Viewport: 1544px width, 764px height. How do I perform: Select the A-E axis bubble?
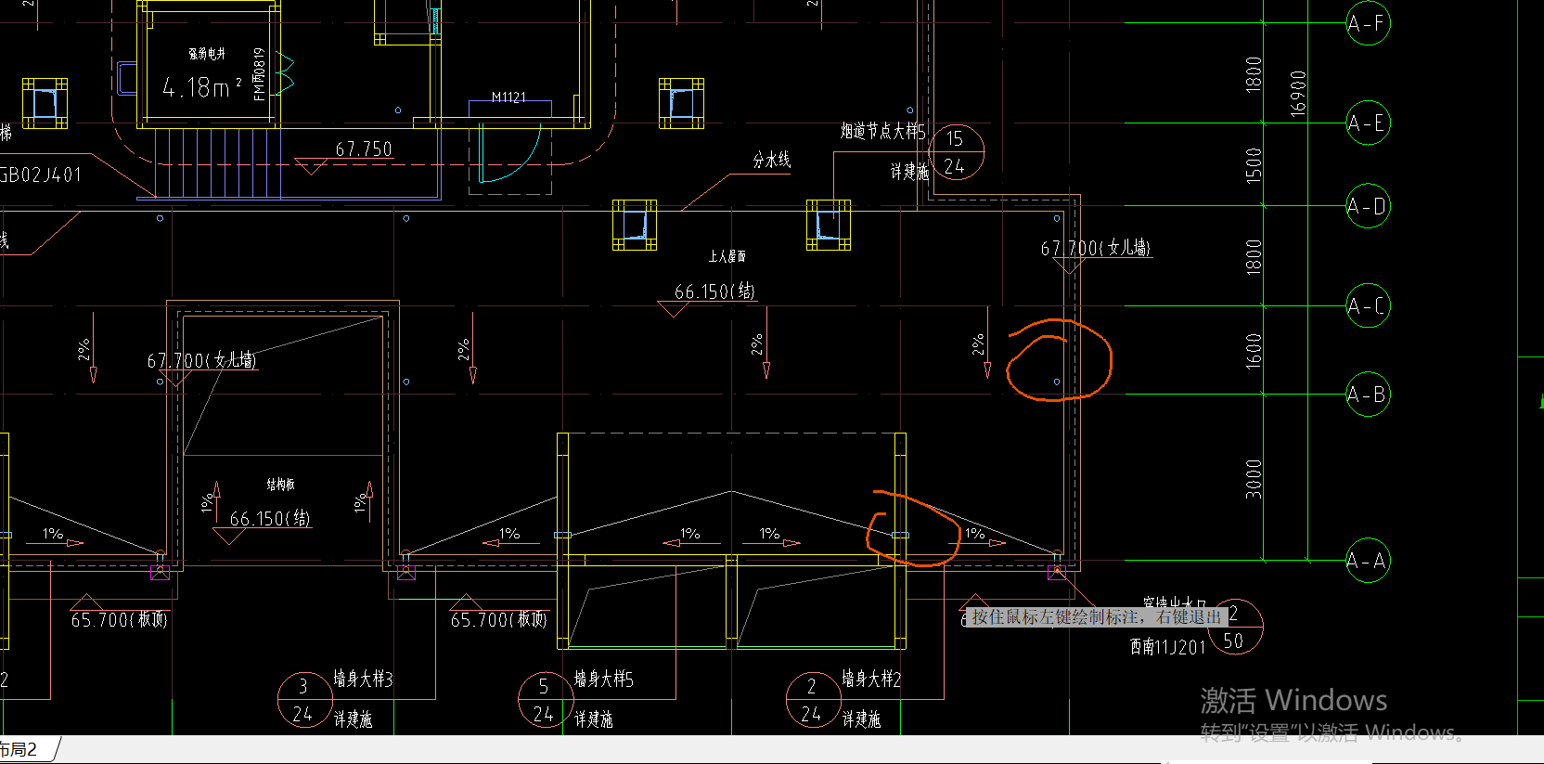coord(1368,123)
